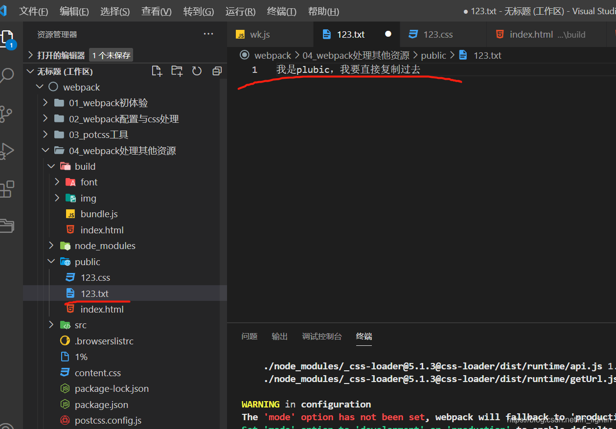Open index.html under the build folder
The height and width of the screenshot is (429, 616).
125,230
